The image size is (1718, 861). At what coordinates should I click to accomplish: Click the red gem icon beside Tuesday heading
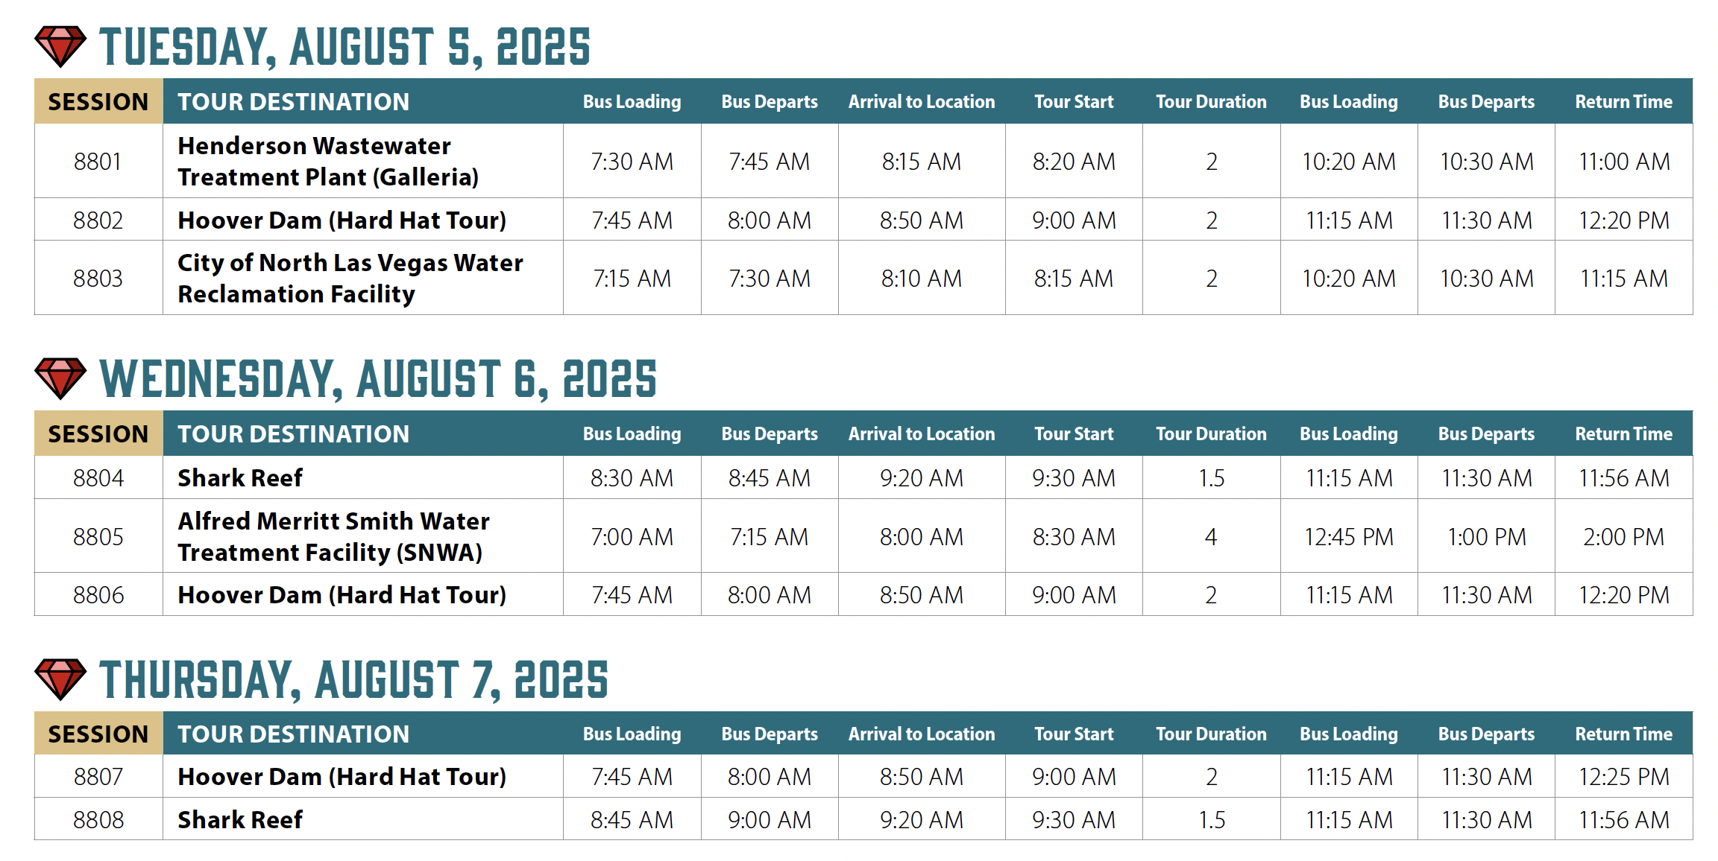(x=60, y=47)
